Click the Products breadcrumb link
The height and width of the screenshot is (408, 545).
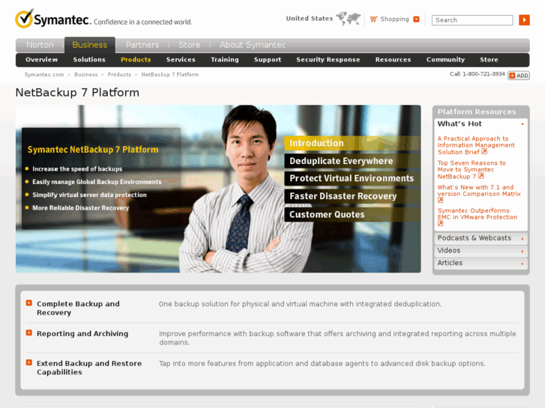coord(119,75)
